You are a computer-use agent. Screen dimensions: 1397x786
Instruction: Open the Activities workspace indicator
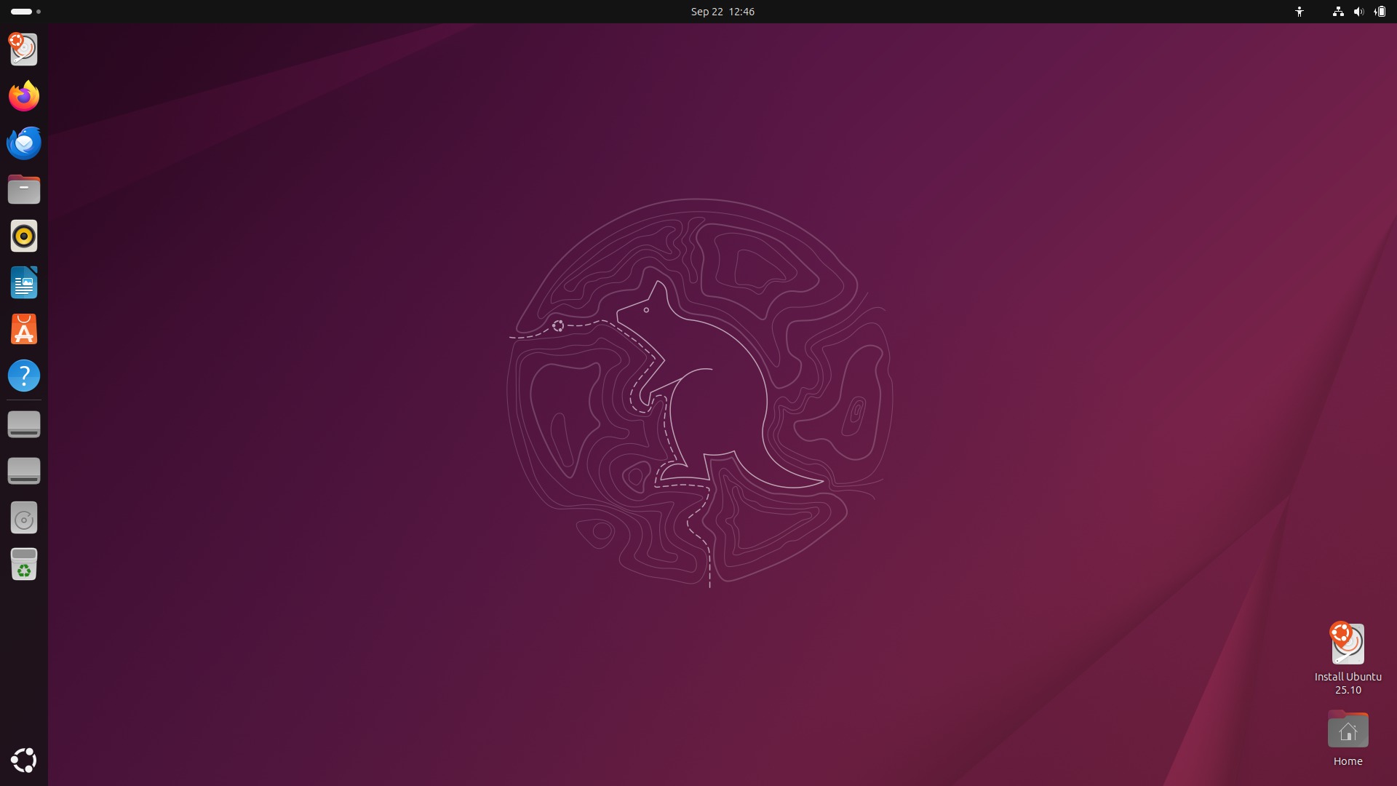pos(26,12)
